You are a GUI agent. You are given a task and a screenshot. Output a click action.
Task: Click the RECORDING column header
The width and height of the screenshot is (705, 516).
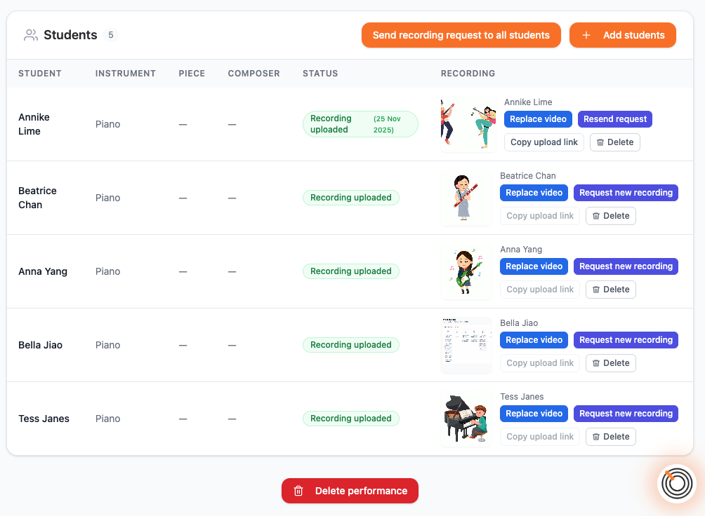pos(468,74)
